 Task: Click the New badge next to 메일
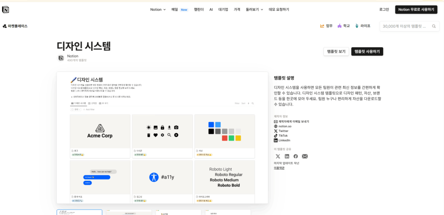click(x=184, y=10)
